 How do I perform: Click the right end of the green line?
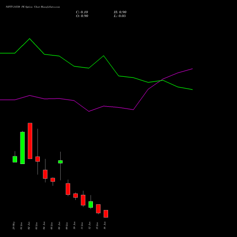point(192,90)
